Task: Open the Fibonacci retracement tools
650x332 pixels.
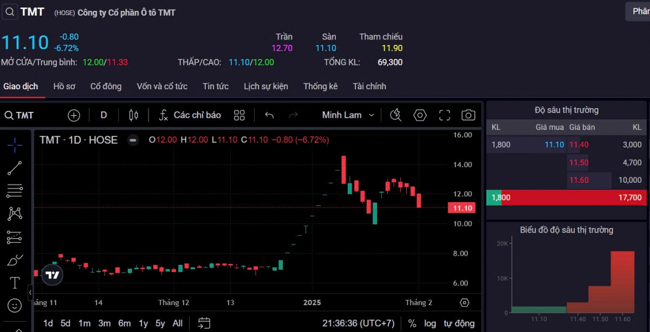Action: 15,190
